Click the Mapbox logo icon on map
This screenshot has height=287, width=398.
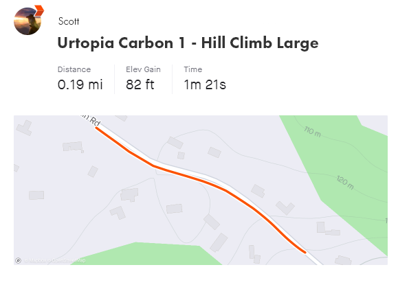[19, 260]
